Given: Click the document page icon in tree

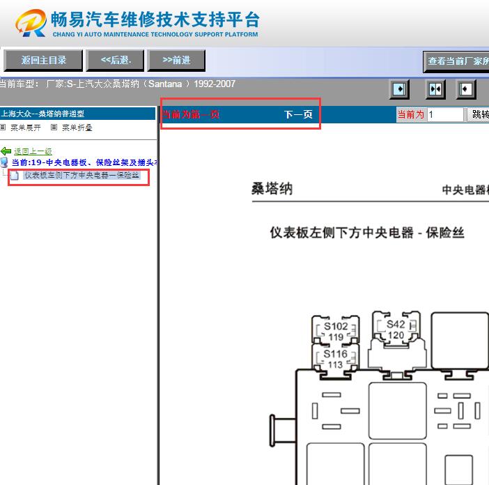Looking at the screenshot, I should [15, 176].
